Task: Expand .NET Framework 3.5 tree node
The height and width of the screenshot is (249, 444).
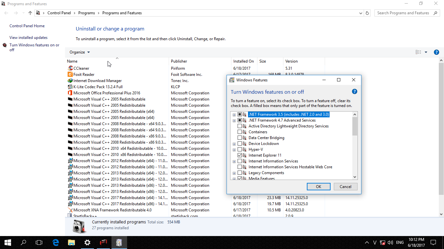Action: 234,115
